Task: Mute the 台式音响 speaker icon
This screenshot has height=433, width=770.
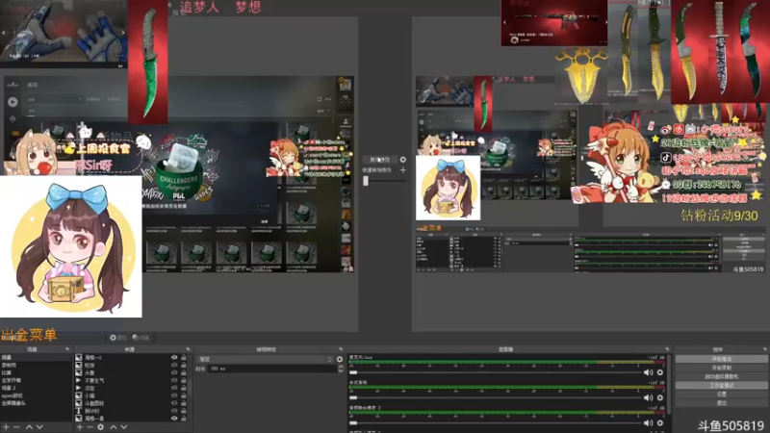Action: click(648, 397)
